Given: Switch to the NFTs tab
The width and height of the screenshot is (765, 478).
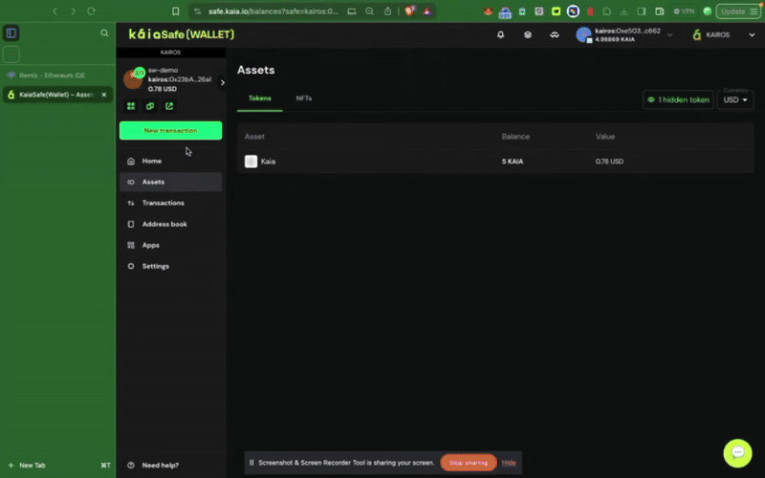Looking at the screenshot, I should coord(304,98).
